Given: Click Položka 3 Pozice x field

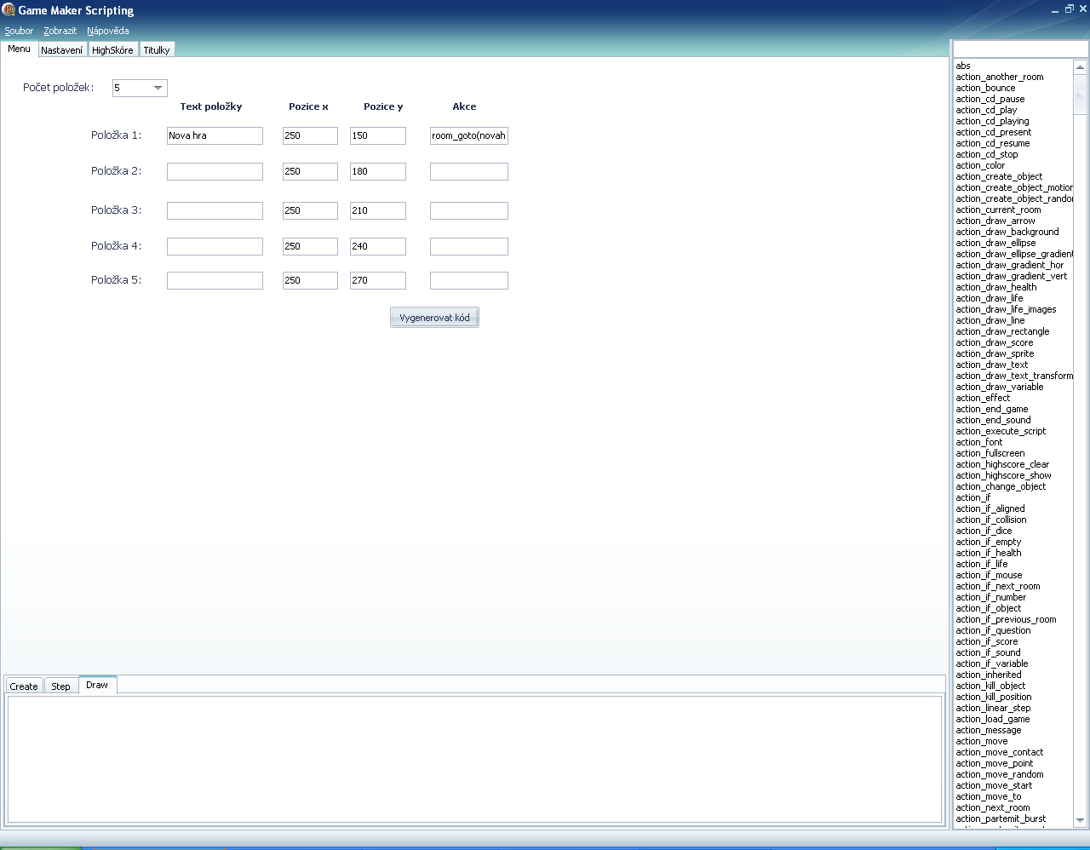Looking at the screenshot, I should click(x=310, y=211).
